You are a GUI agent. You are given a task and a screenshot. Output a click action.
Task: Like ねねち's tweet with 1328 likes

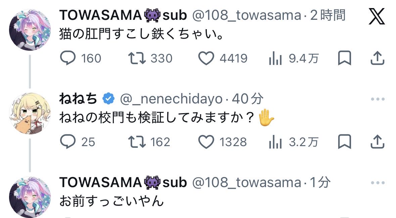click(x=206, y=142)
